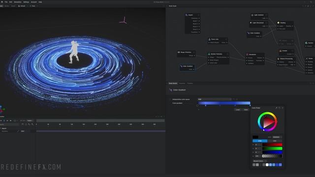Click the upper Color Gradient node icon near Shading

tap(249, 33)
